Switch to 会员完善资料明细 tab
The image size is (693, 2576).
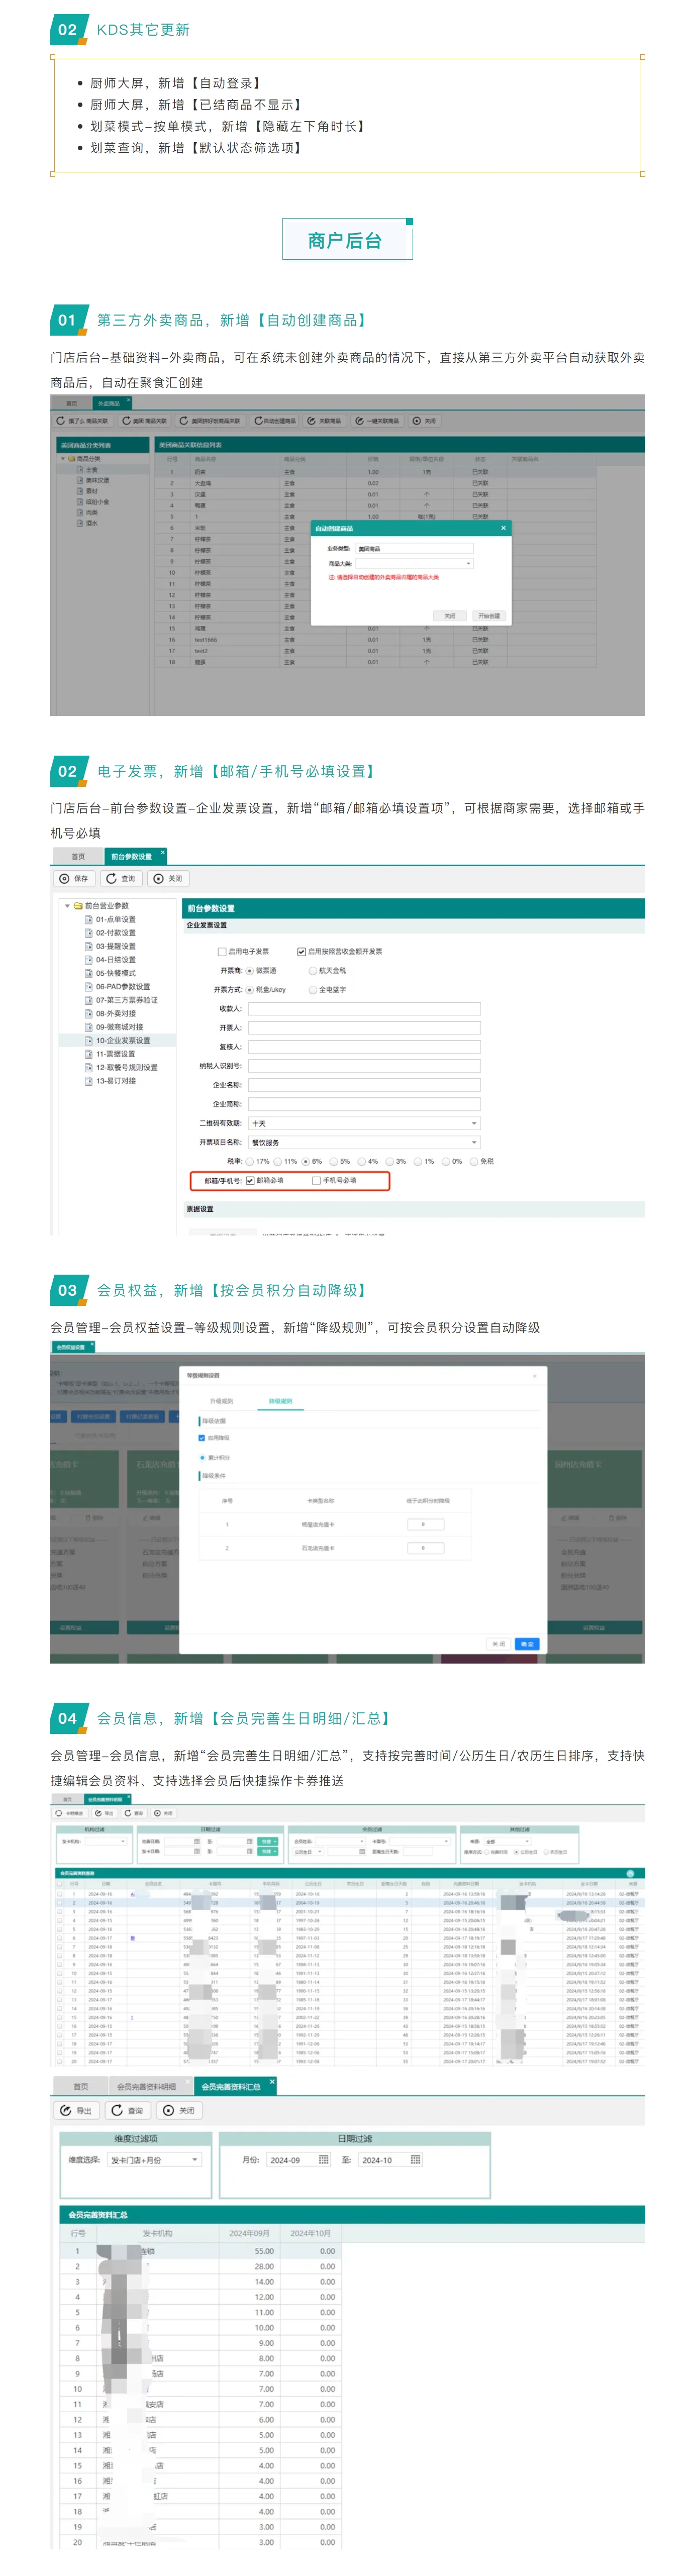click(147, 2086)
